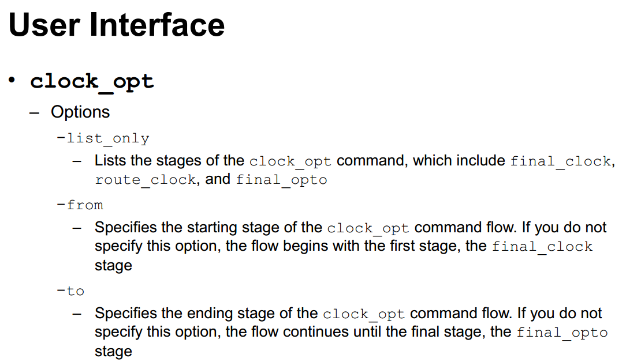The height and width of the screenshot is (362, 626).
Task: Click the dash bullet before "Lists the stages"
Action: click(77, 161)
